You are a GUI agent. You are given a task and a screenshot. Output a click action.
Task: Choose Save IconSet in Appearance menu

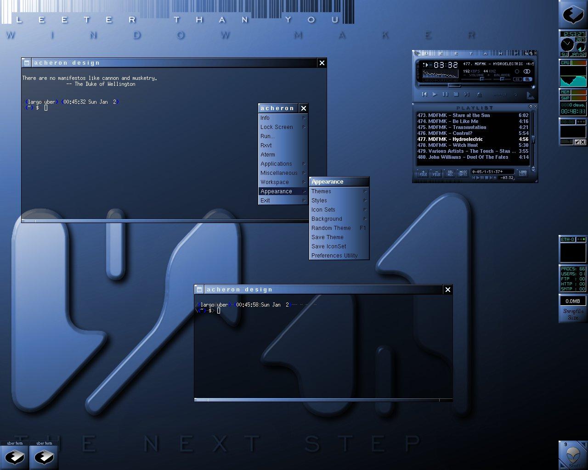(x=339, y=246)
